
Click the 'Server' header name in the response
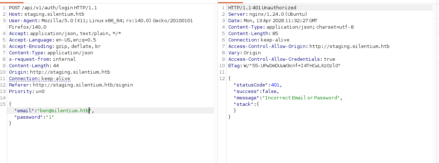pyautogui.click(x=236, y=14)
